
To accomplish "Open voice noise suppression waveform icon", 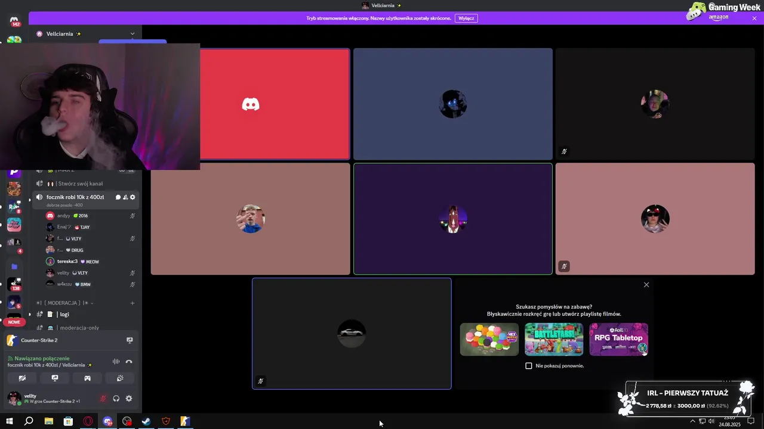I will [116, 362].
